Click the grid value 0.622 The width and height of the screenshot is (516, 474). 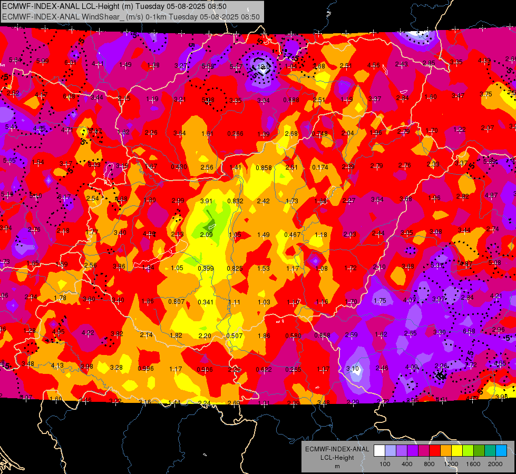264,370
